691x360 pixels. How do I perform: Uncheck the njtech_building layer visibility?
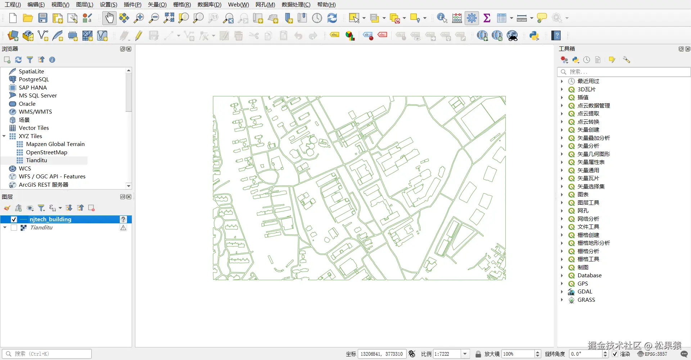click(x=14, y=219)
